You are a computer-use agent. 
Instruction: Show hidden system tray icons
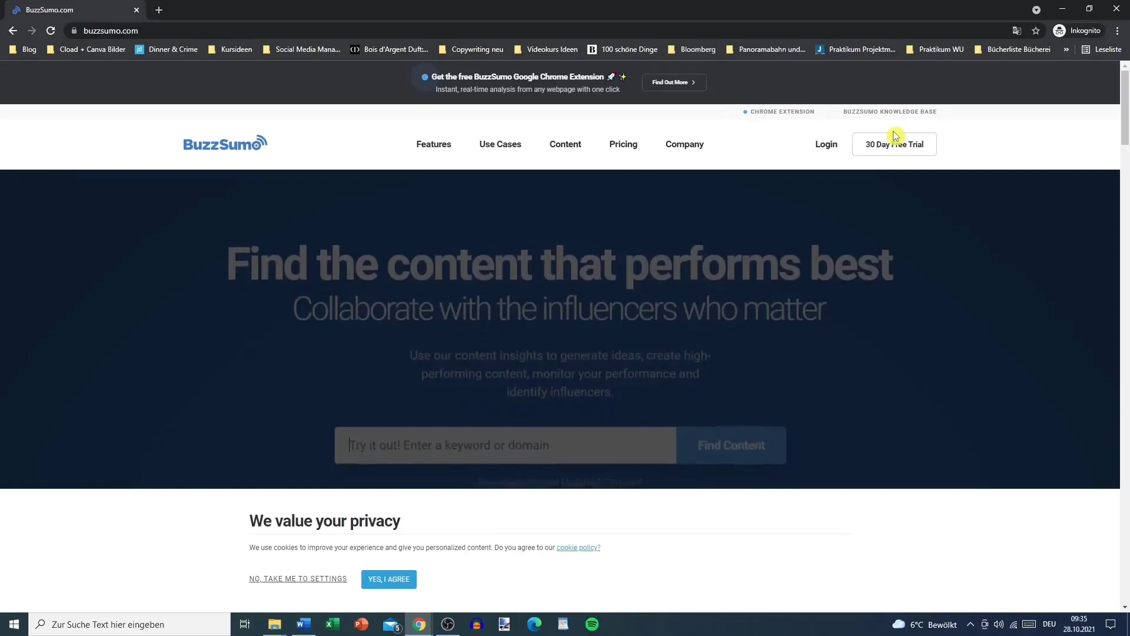[x=970, y=624]
